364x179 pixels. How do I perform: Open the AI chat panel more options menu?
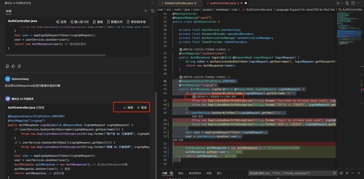(152, 3)
